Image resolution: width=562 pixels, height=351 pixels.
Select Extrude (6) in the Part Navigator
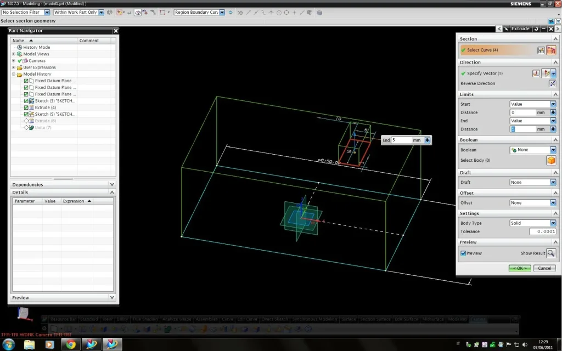click(45, 121)
